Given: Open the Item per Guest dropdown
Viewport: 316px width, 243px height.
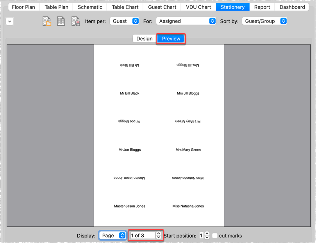Looking at the screenshot, I should click(x=124, y=21).
